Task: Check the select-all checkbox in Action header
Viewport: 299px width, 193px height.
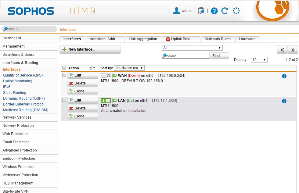Action: click(x=64, y=68)
